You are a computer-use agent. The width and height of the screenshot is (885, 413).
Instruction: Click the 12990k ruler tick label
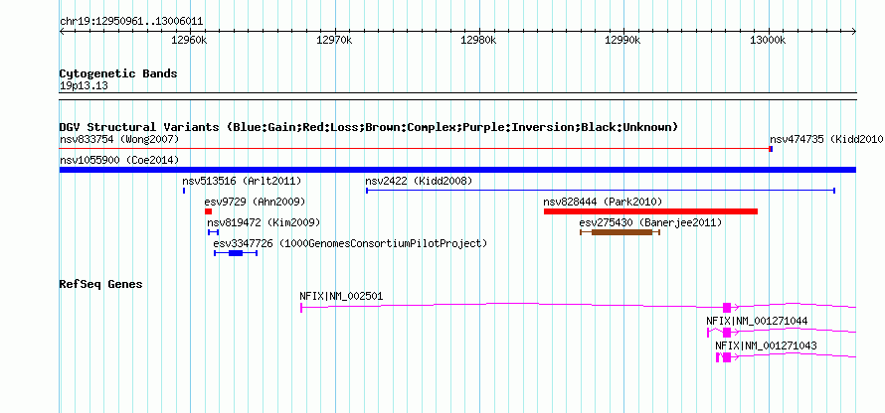pyautogui.click(x=623, y=40)
